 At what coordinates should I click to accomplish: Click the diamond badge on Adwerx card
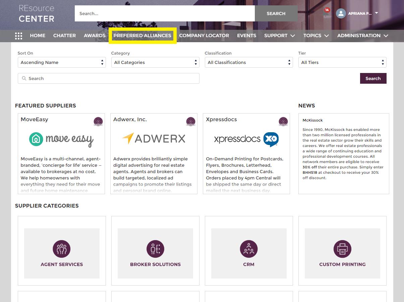pos(191,122)
